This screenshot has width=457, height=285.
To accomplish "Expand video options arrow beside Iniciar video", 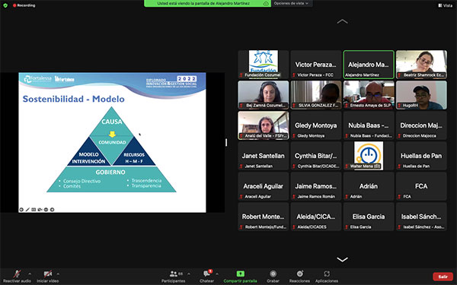I will coord(58,274).
